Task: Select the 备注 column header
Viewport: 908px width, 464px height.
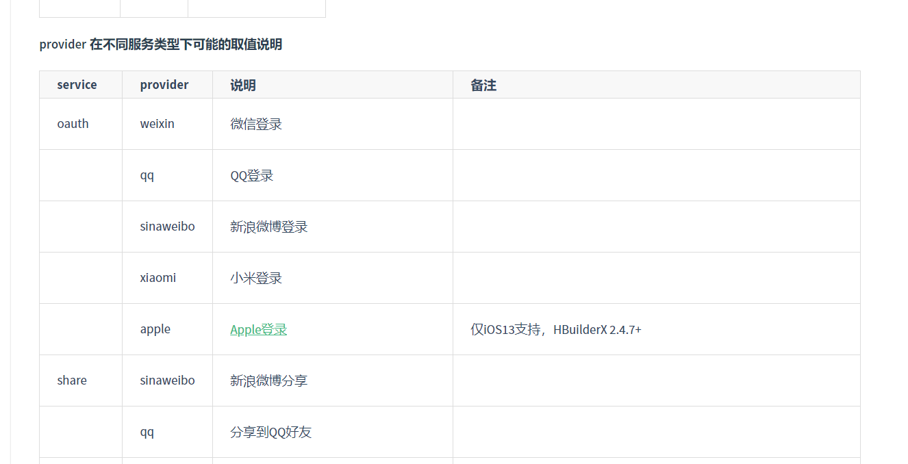Action: pos(483,85)
